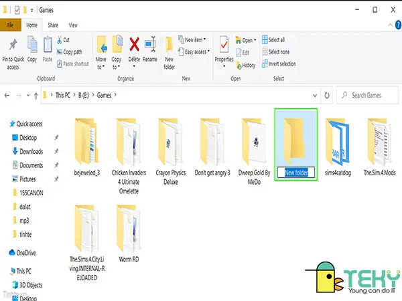Viewport: 402px width, 301px height.
Task: Switch to the View tab
Action: (73, 25)
